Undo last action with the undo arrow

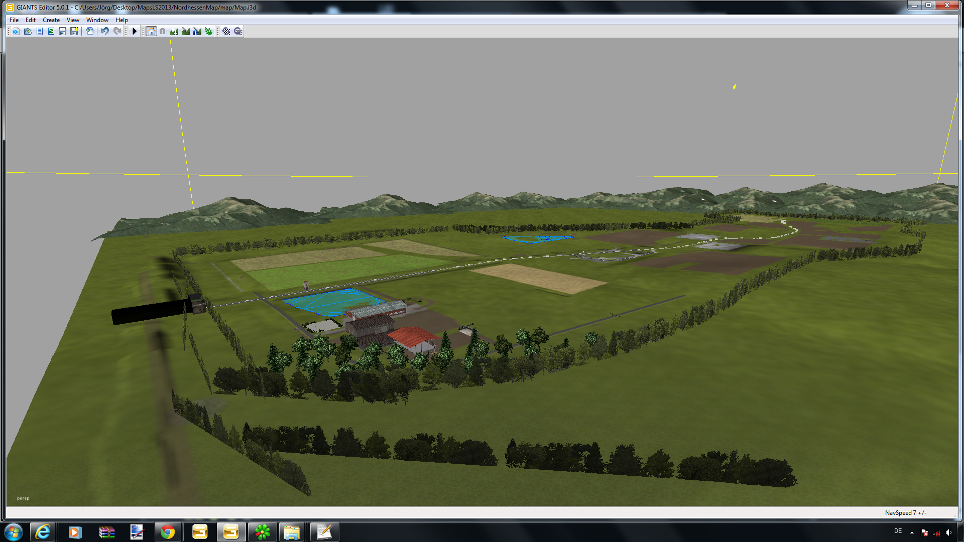105,31
